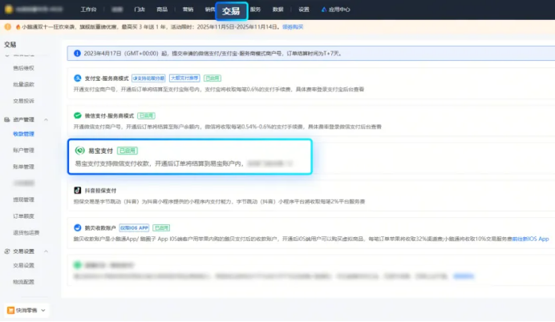The image size is (555, 322).
Task: Click the icon beside the 交易设置 group header
Action: [7, 252]
